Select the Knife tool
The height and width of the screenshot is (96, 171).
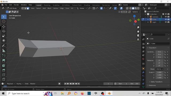click(4, 79)
